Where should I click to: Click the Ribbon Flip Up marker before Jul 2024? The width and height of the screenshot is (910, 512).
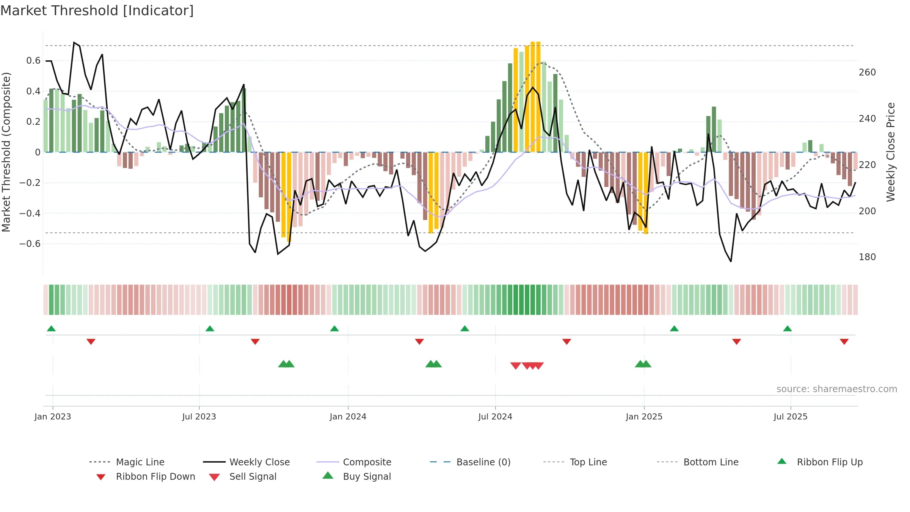pyautogui.click(x=465, y=328)
